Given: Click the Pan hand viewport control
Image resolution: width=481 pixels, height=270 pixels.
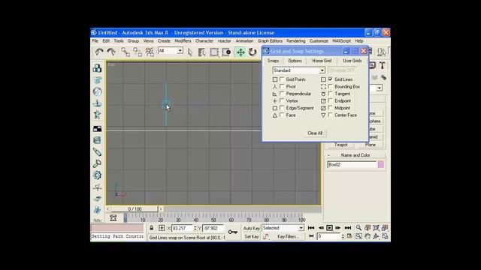Looking at the screenshot, I should point(368,236).
